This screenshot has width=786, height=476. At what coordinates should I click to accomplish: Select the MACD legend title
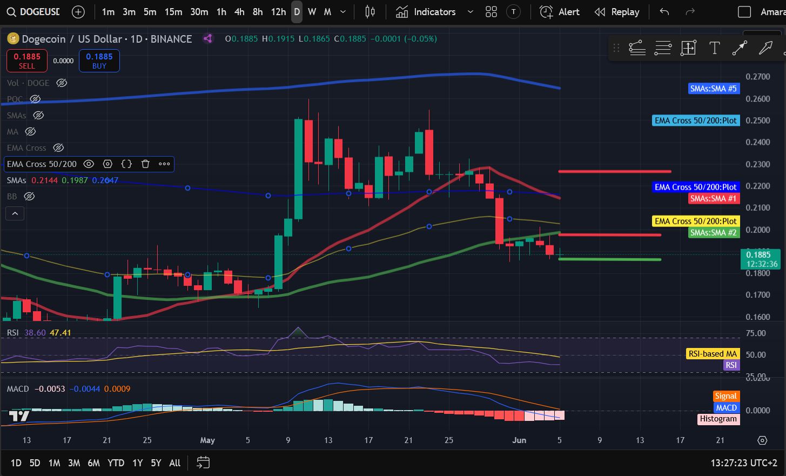click(18, 388)
